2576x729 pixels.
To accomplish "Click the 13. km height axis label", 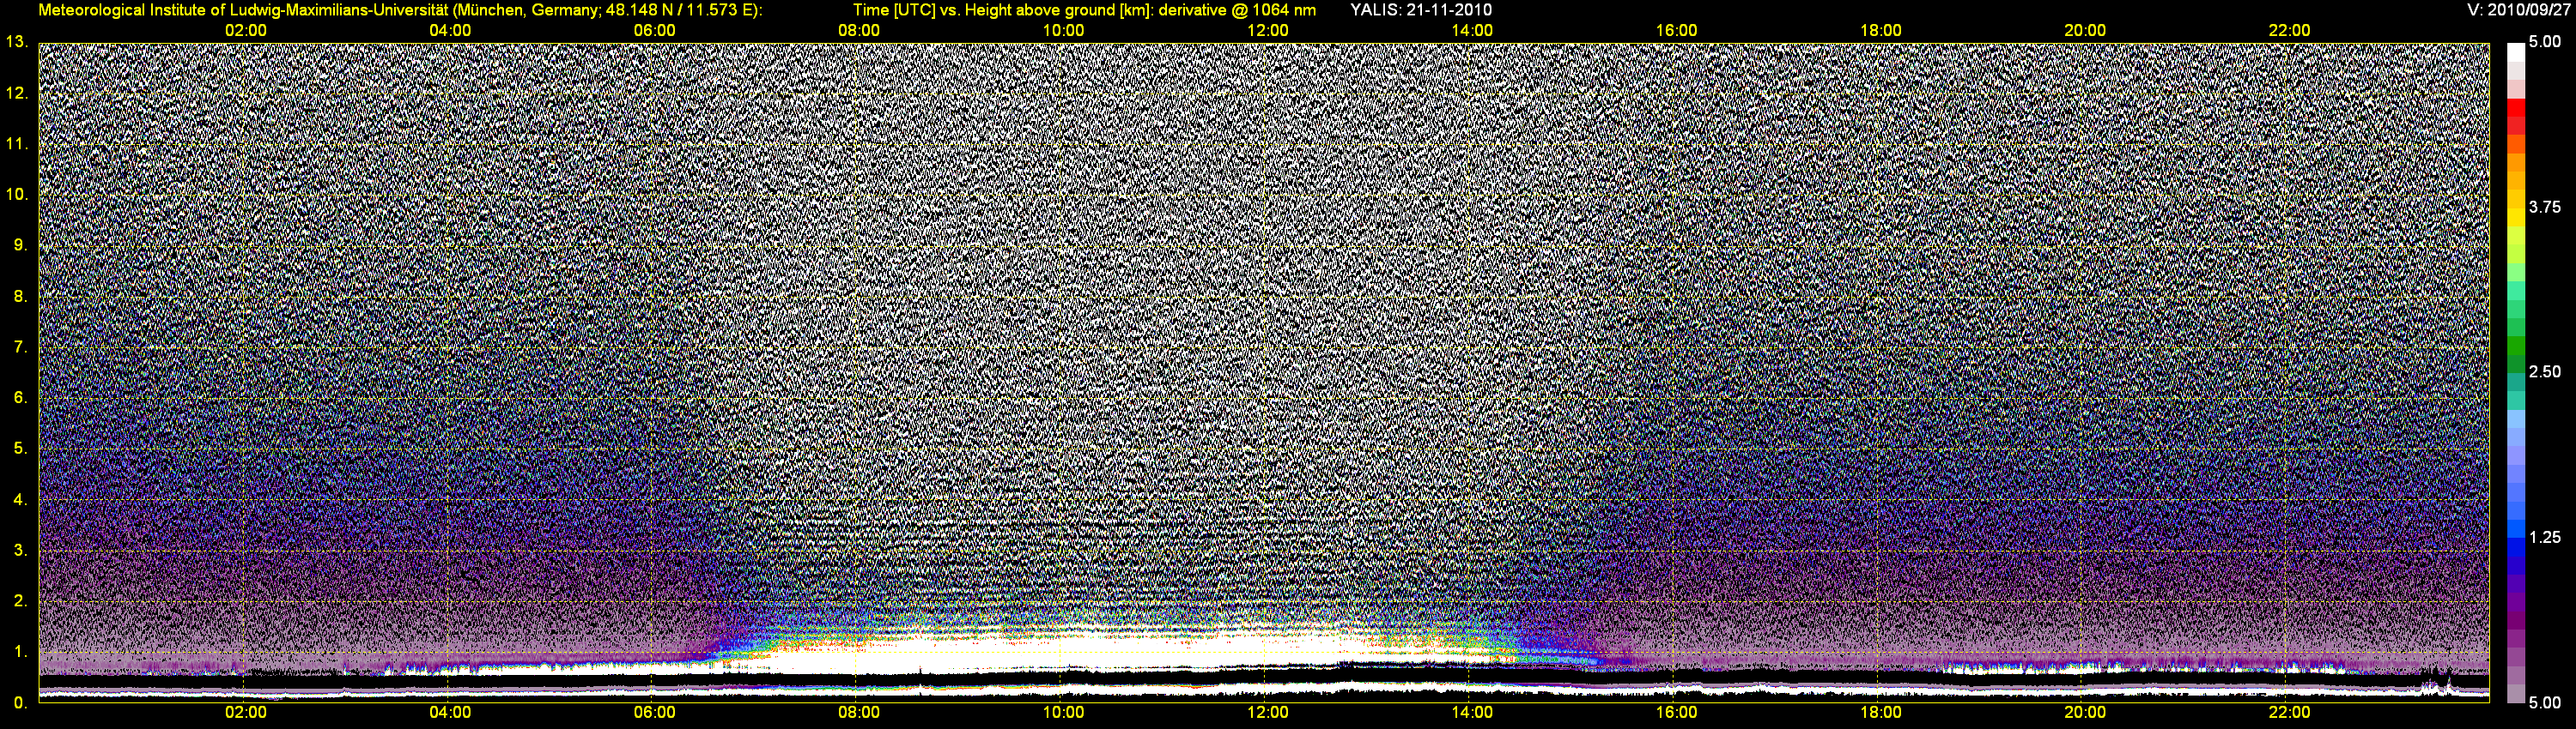I will coord(16,42).
